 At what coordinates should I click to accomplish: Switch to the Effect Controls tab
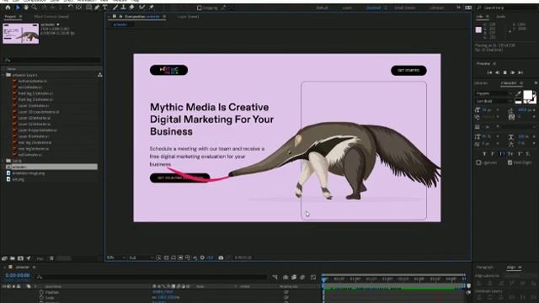coord(51,17)
